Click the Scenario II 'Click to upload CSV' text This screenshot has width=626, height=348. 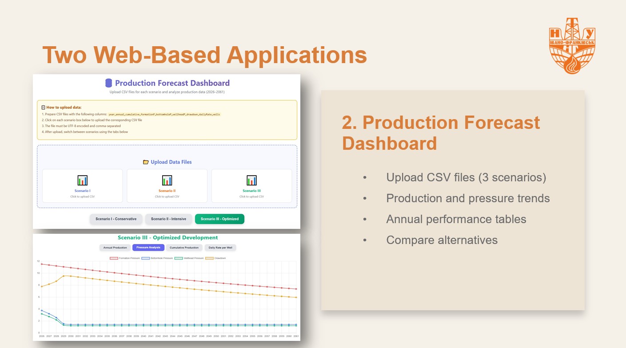pyautogui.click(x=167, y=196)
